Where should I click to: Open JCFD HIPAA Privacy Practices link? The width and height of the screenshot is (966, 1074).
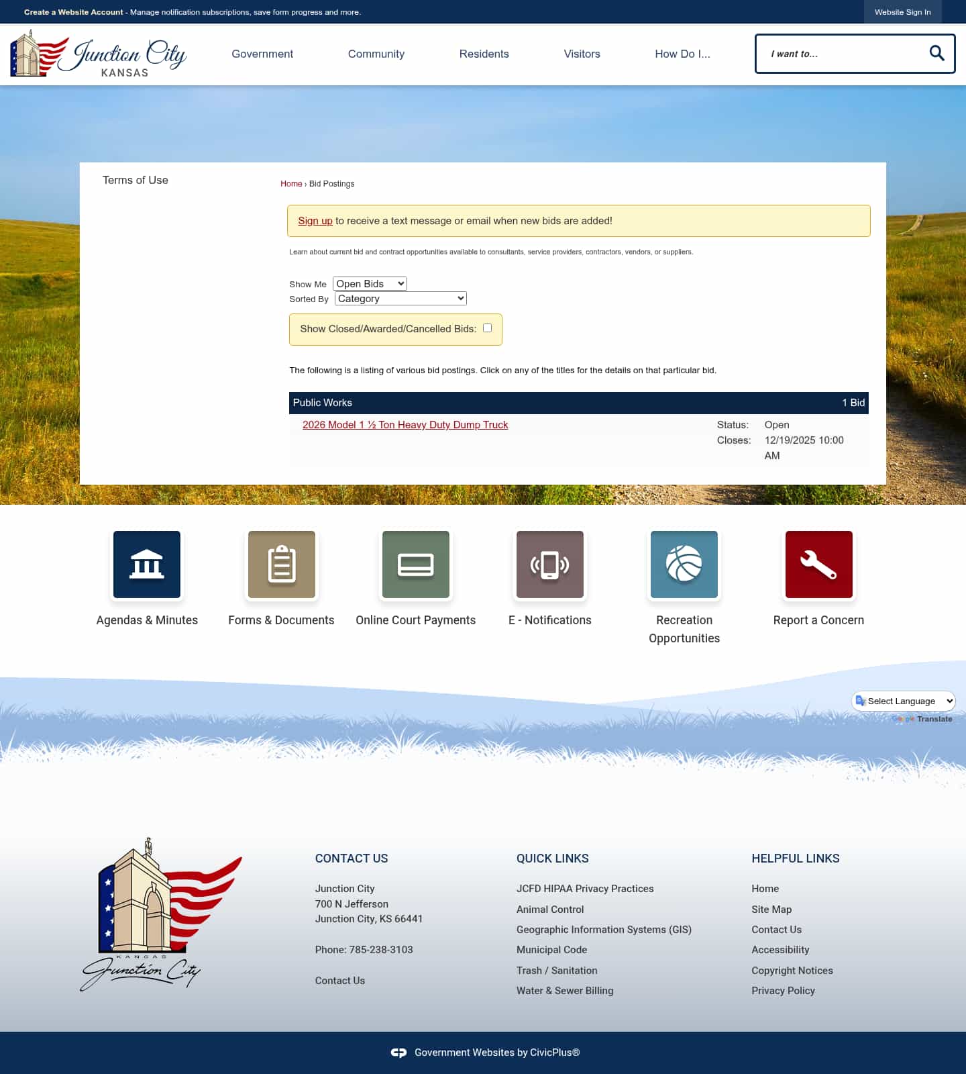click(x=585, y=889)
